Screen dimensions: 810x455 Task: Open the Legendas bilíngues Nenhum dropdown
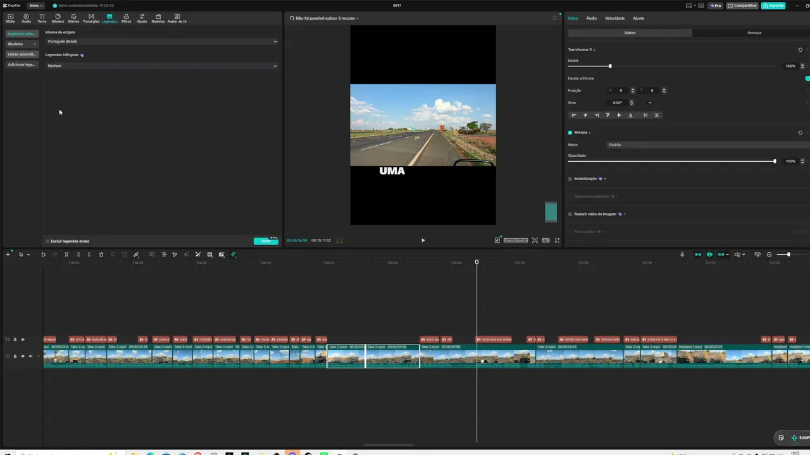pyautogui.click(x=162, y=66)
